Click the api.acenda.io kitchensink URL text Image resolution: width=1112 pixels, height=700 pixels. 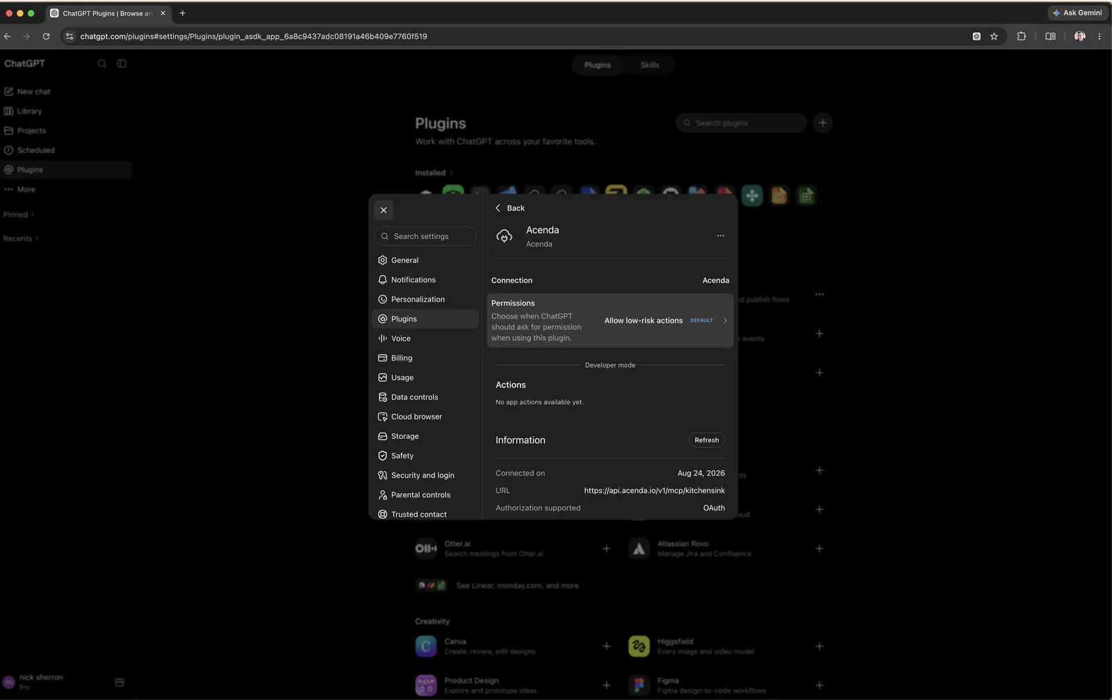(x=655, y=490)
